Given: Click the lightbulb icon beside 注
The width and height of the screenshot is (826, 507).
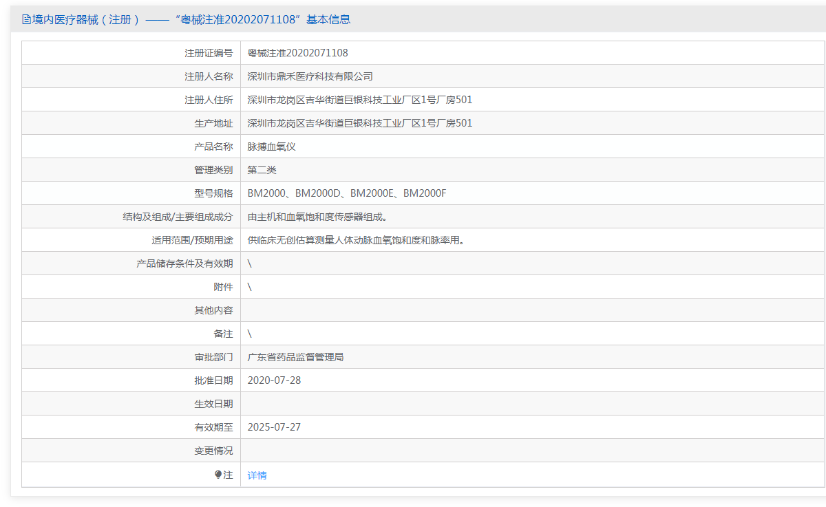Looking at the screenshot, I should 218,475.
